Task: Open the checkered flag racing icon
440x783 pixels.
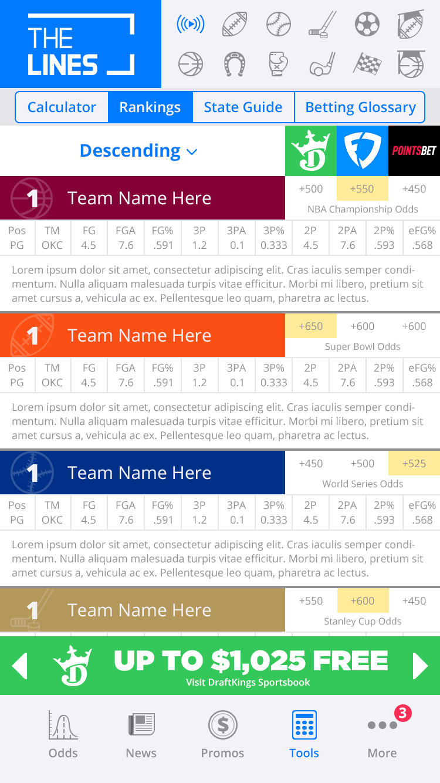Action: (367, 63)
